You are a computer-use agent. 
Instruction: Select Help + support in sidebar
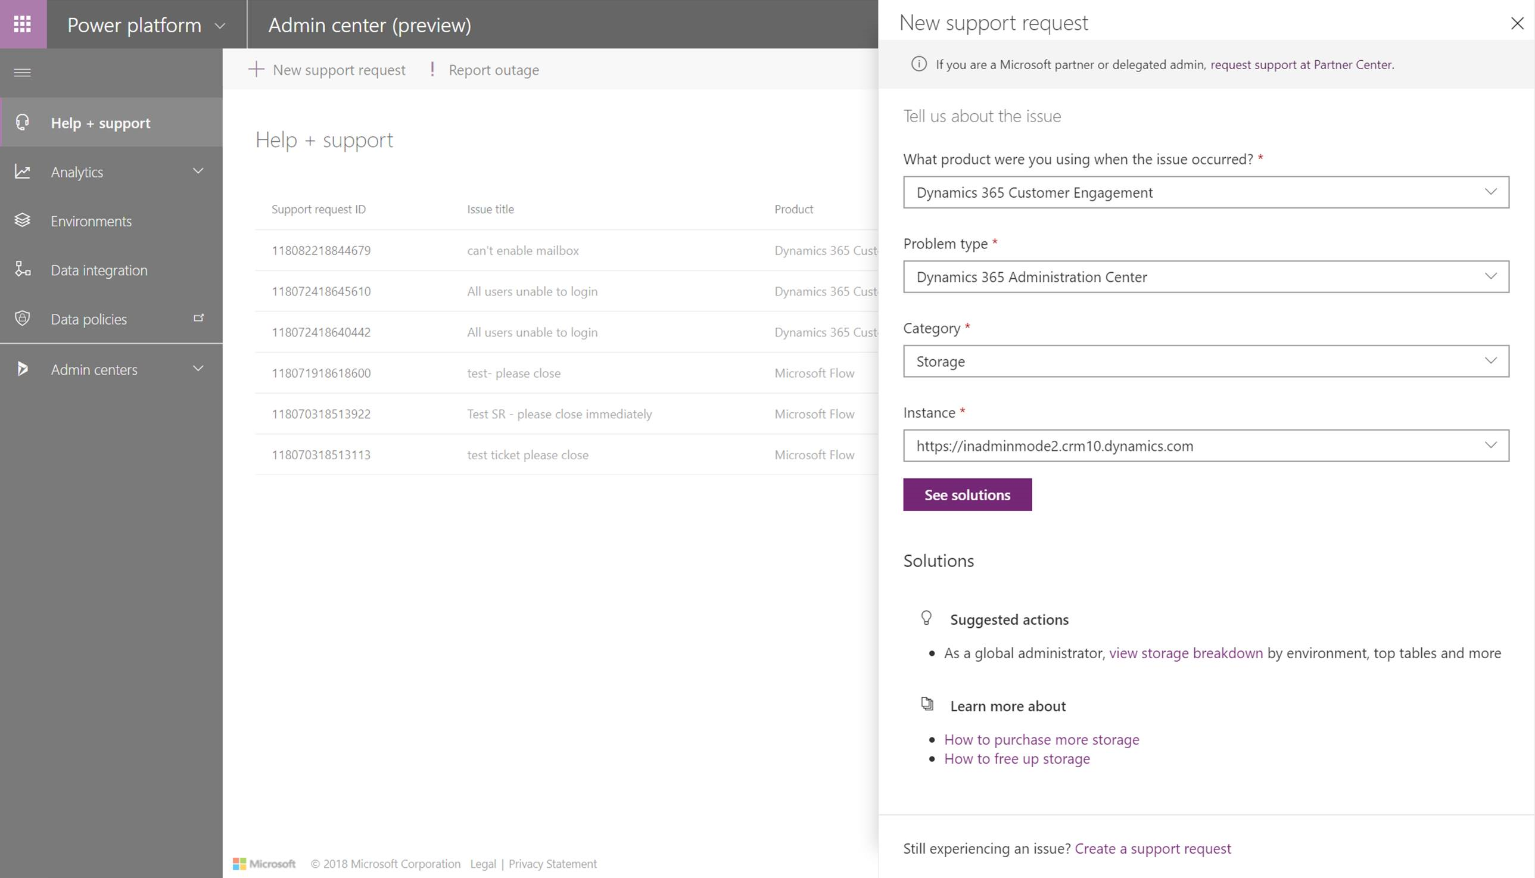point(111,123)
